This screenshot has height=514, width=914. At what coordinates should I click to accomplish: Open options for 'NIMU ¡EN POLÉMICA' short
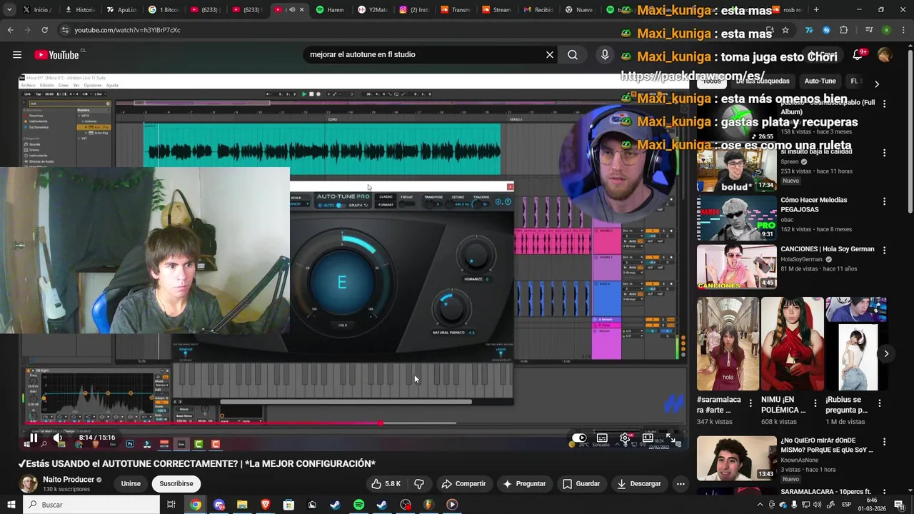(815, 403)
